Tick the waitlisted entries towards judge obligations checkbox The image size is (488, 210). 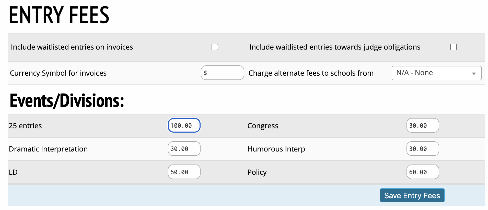[453, 47]
